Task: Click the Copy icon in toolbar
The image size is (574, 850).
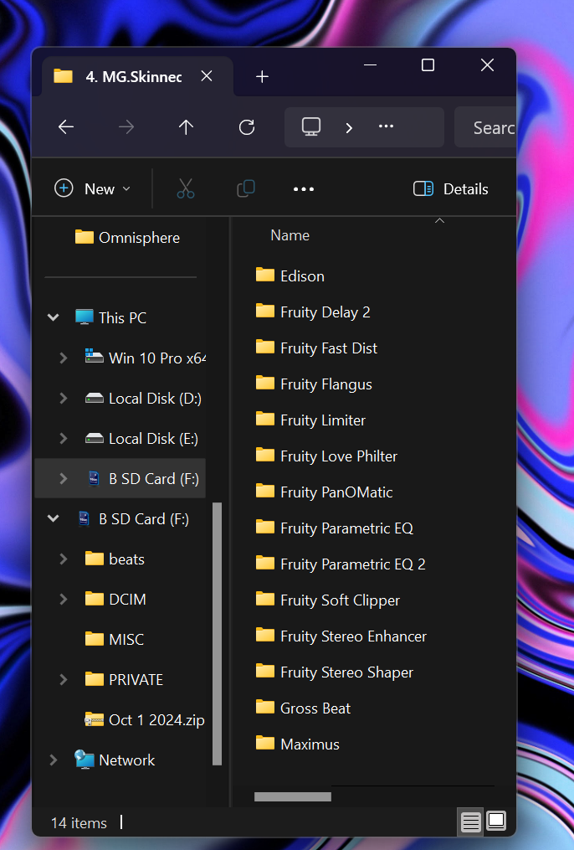Action: pos(246,189)
